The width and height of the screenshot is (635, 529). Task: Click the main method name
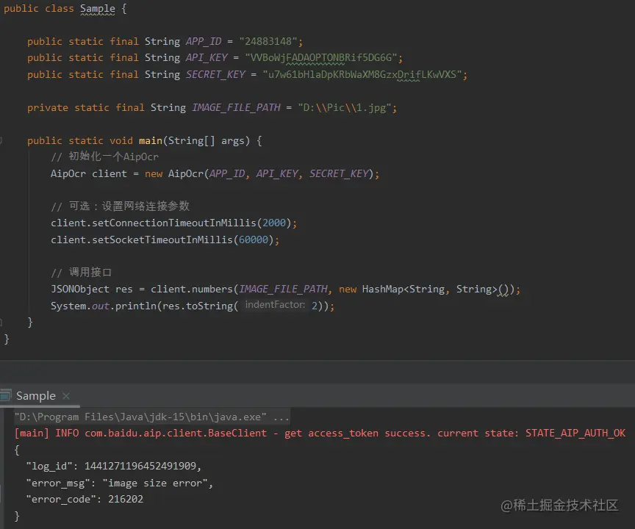tap(150, 141)
